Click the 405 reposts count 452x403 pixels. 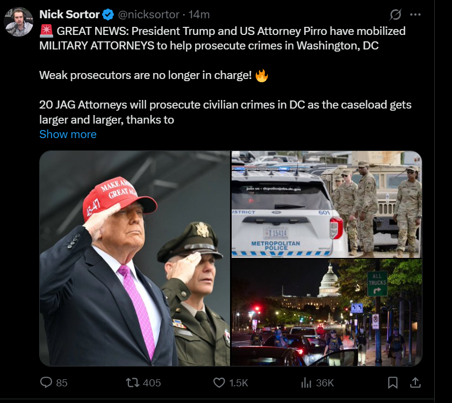tap(152, 383)
